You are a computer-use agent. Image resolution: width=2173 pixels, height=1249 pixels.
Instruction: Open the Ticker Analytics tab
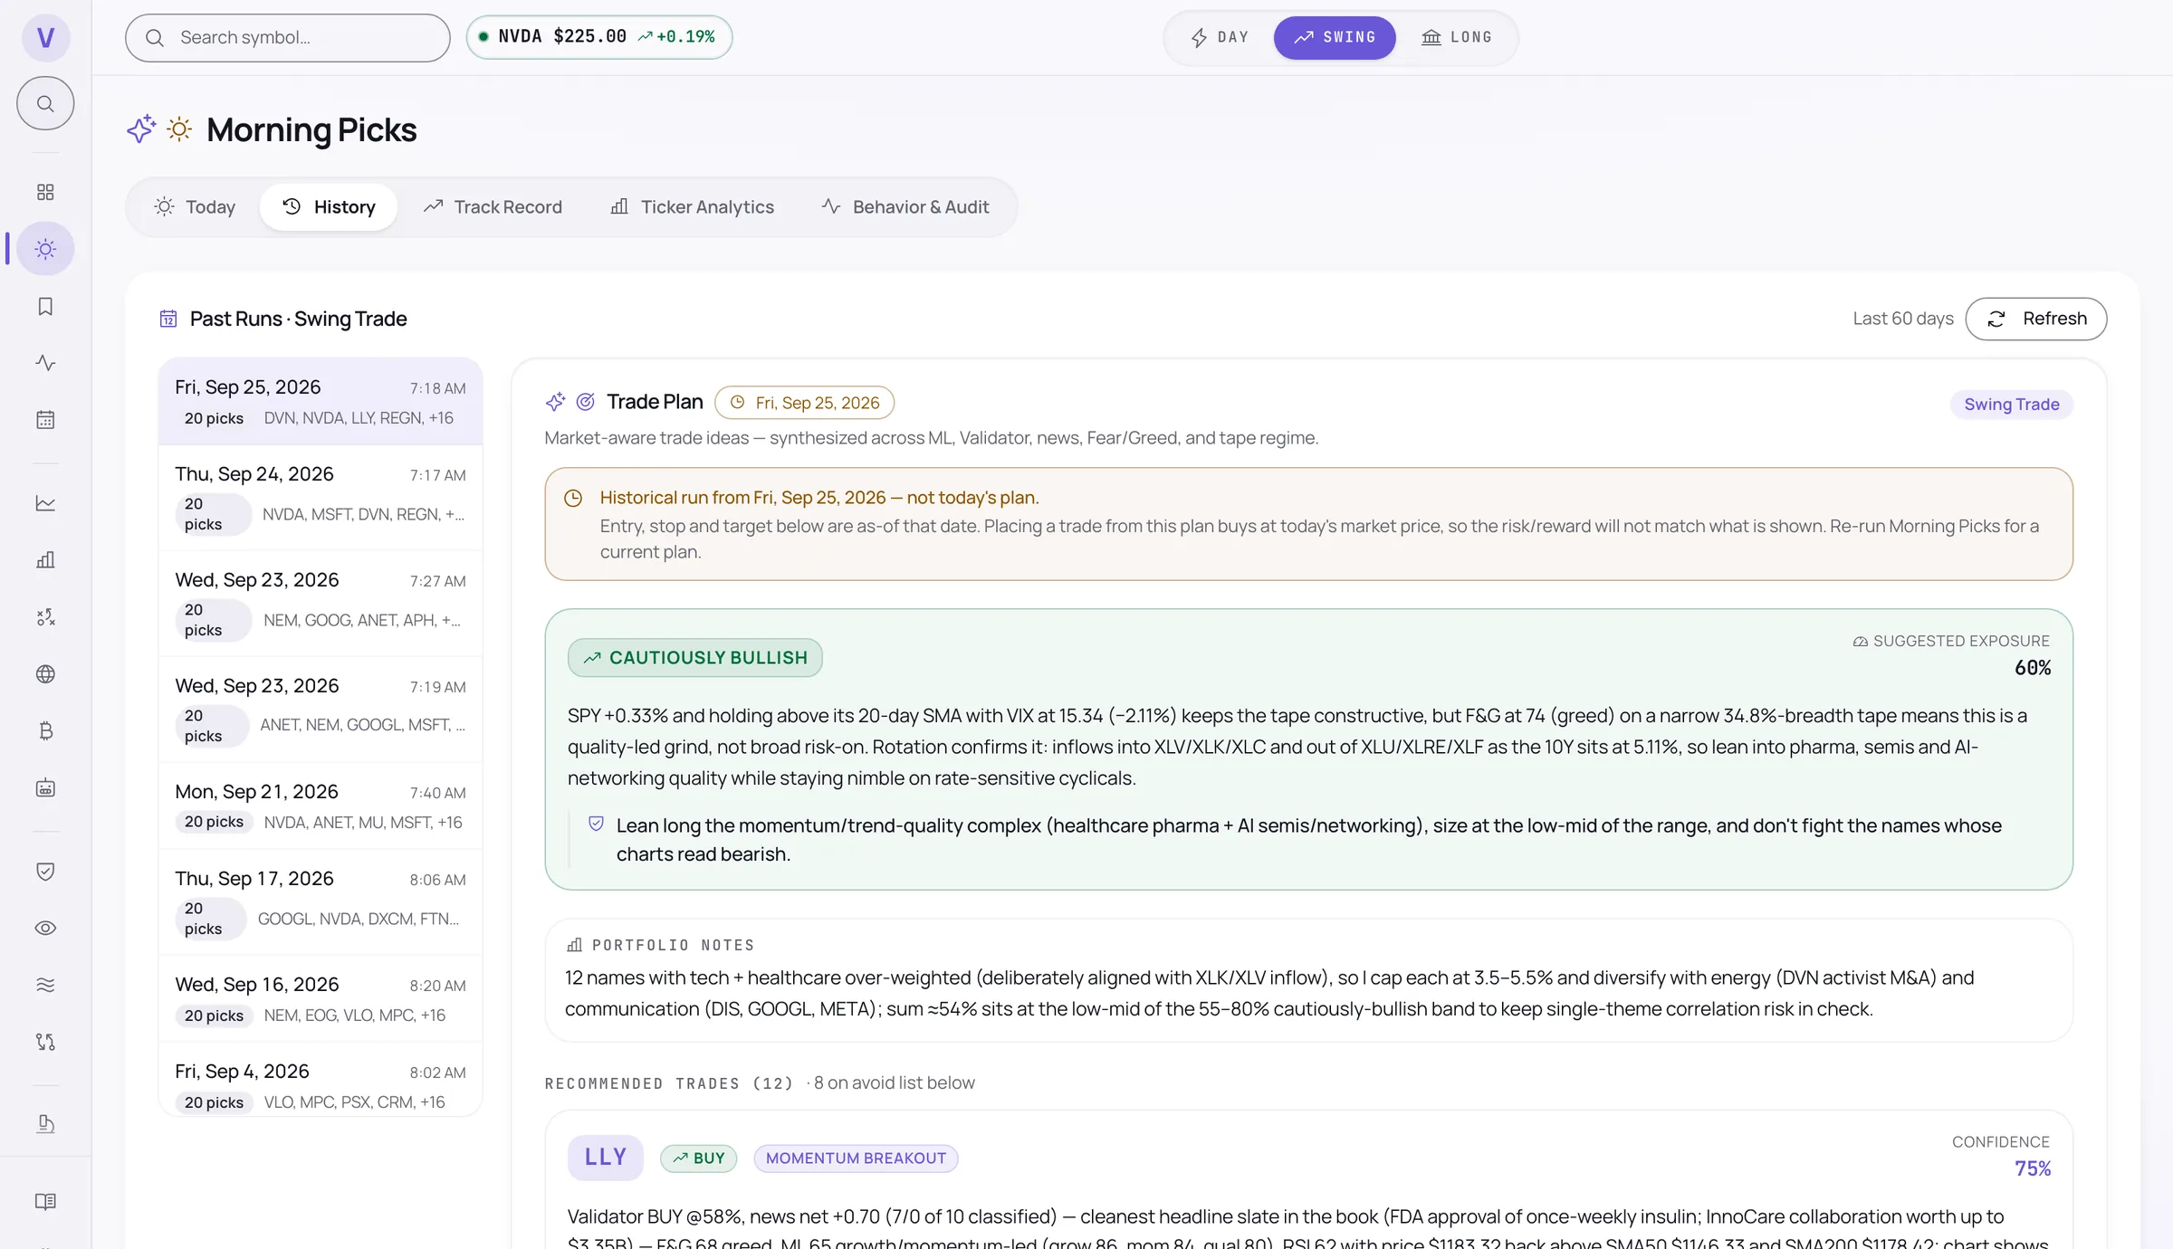coord(692,207)
